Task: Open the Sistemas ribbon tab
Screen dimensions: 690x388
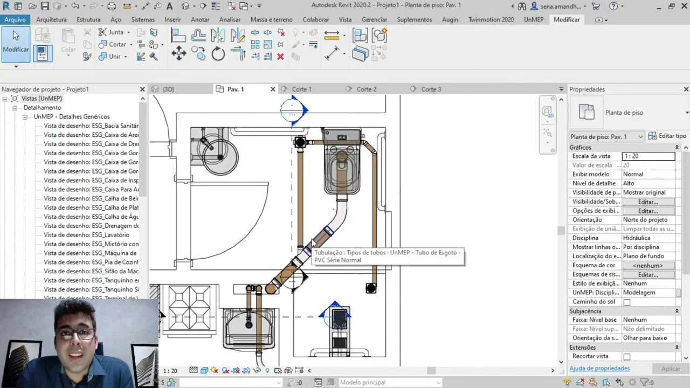Action: (x=143, y=19)
